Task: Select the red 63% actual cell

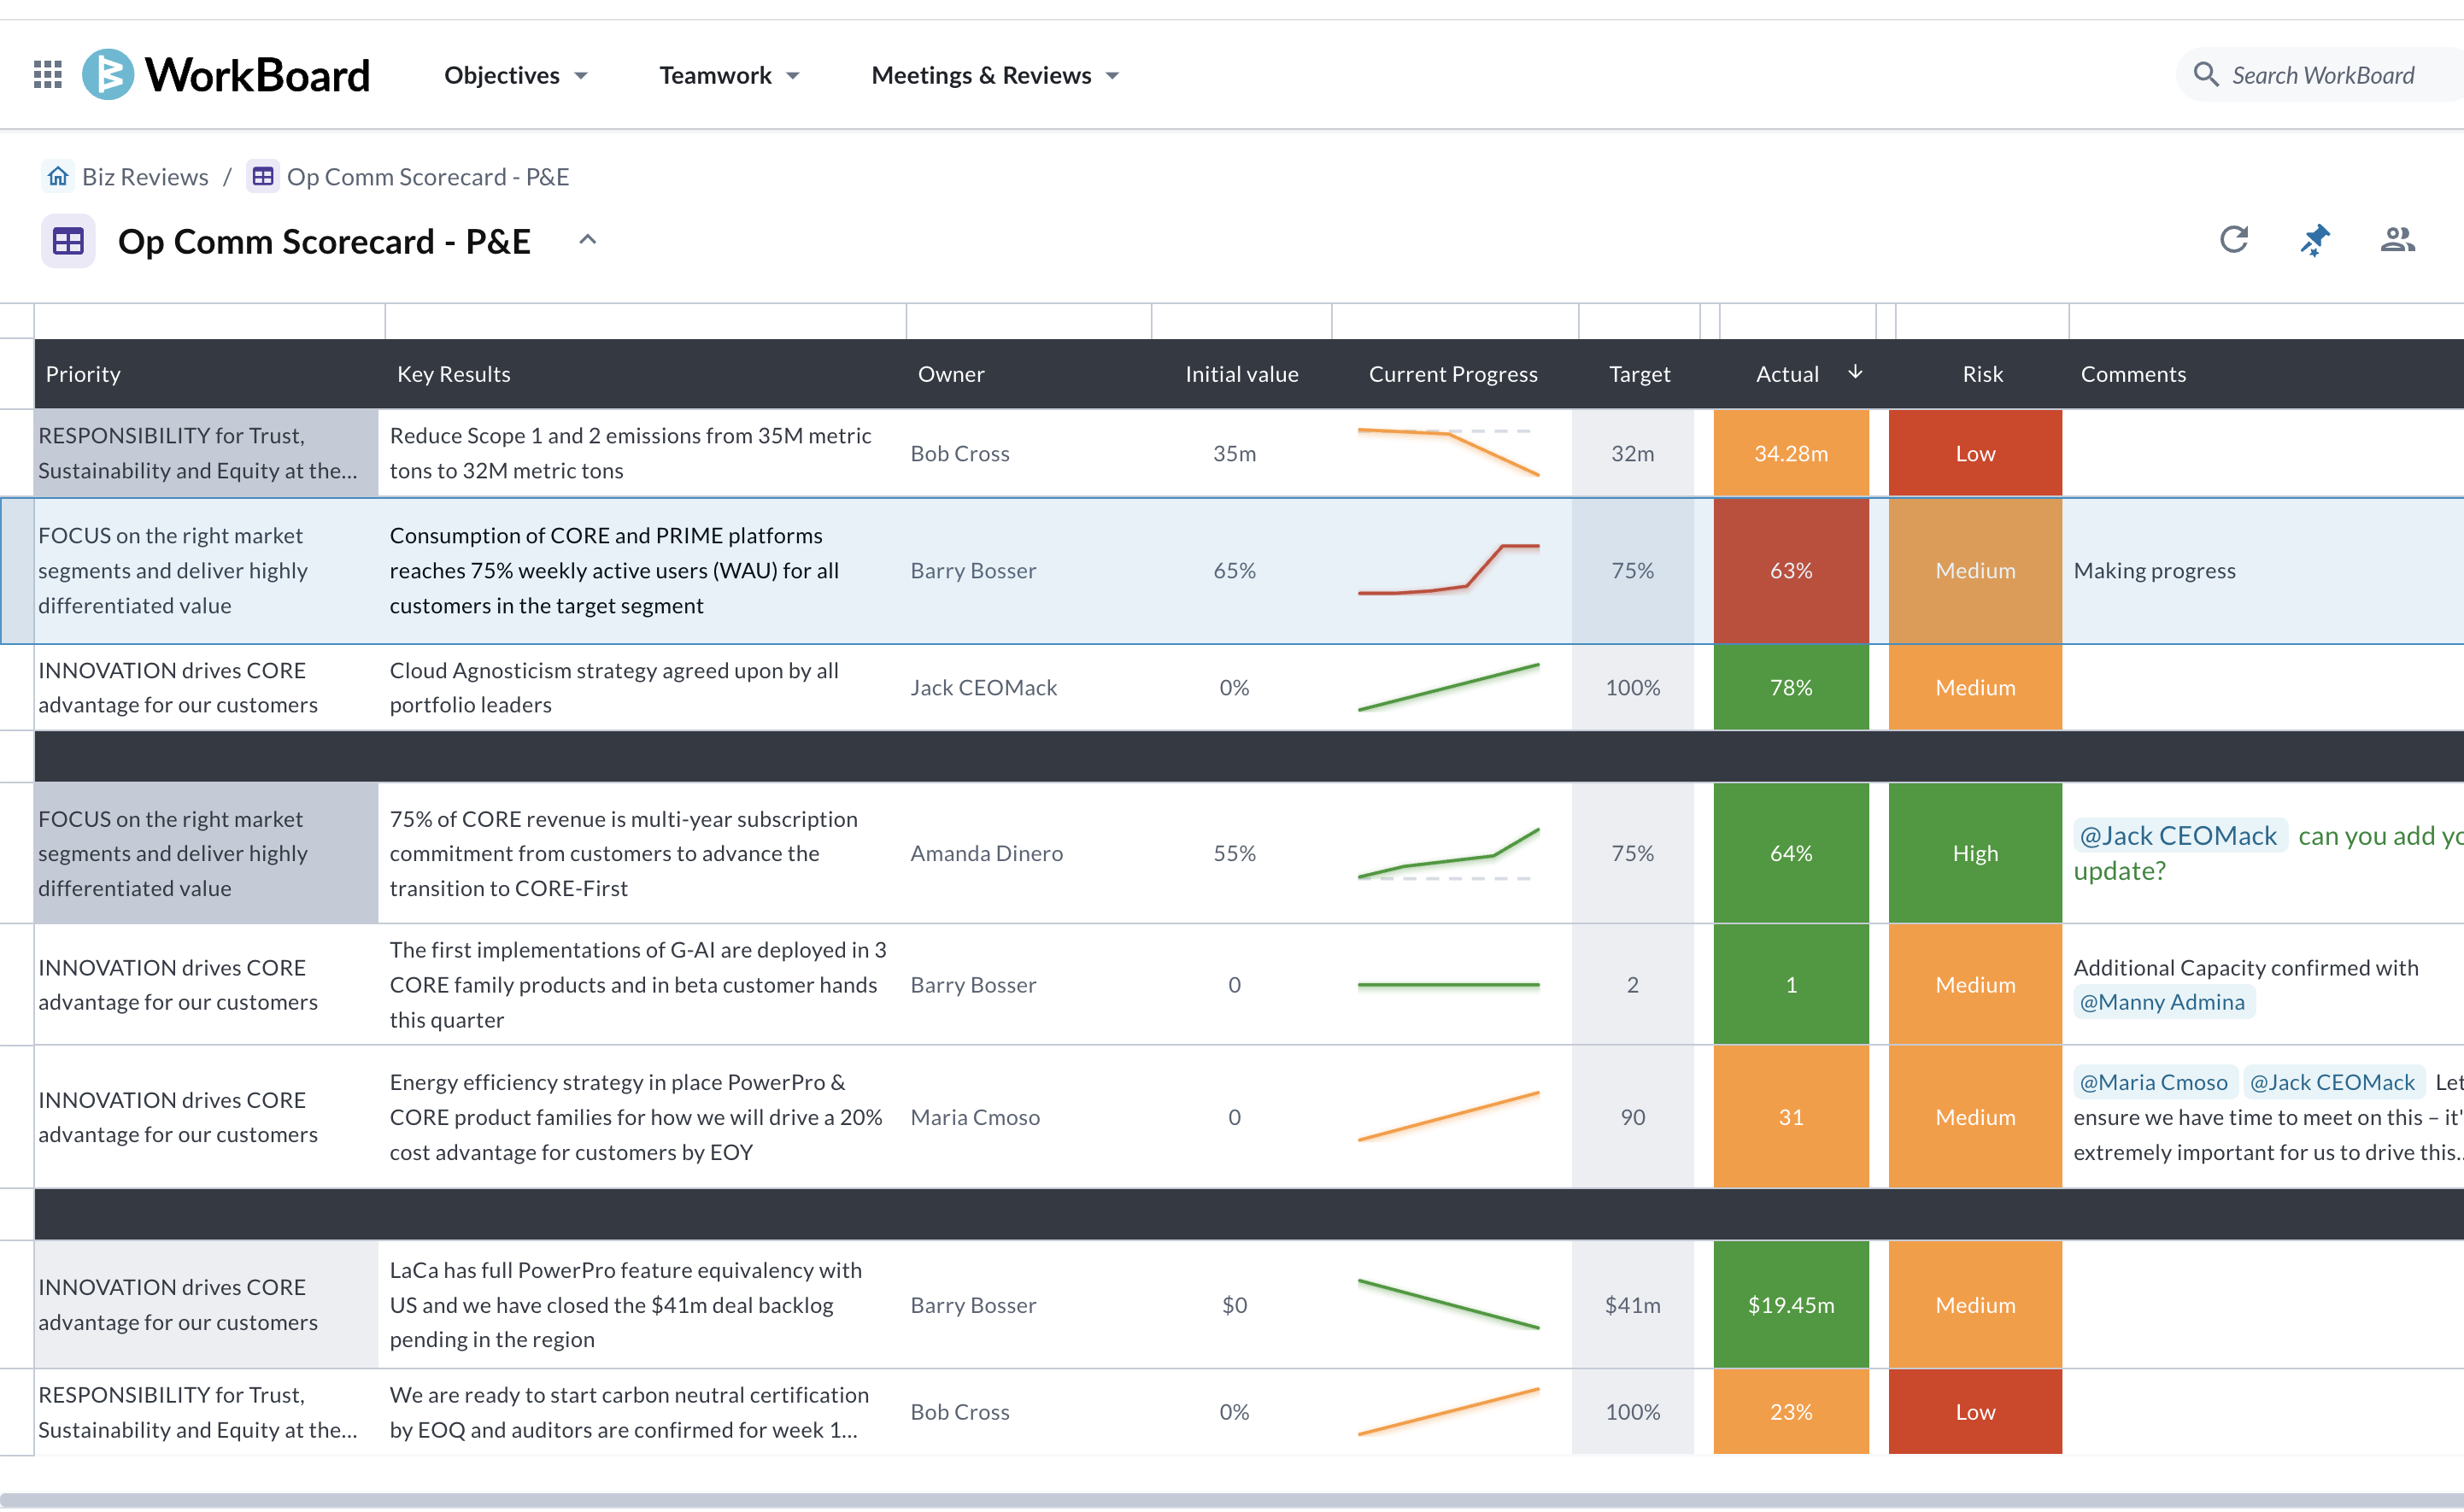Action: point(1791,570)
